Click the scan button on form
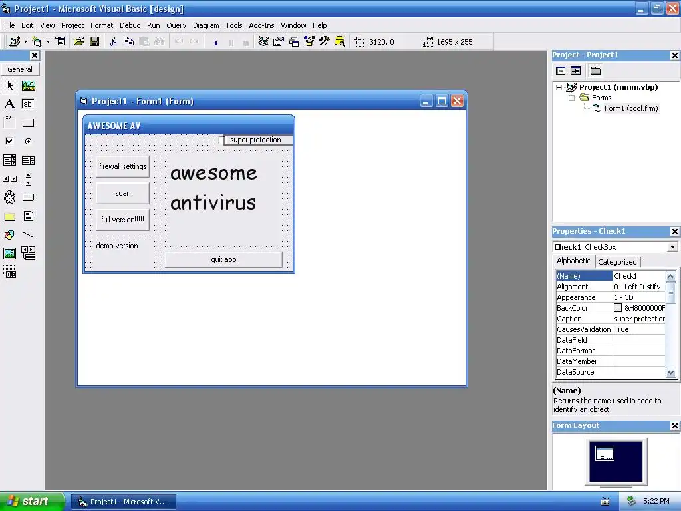The height and width of the screenshot is (511, 681). point(122,194)
